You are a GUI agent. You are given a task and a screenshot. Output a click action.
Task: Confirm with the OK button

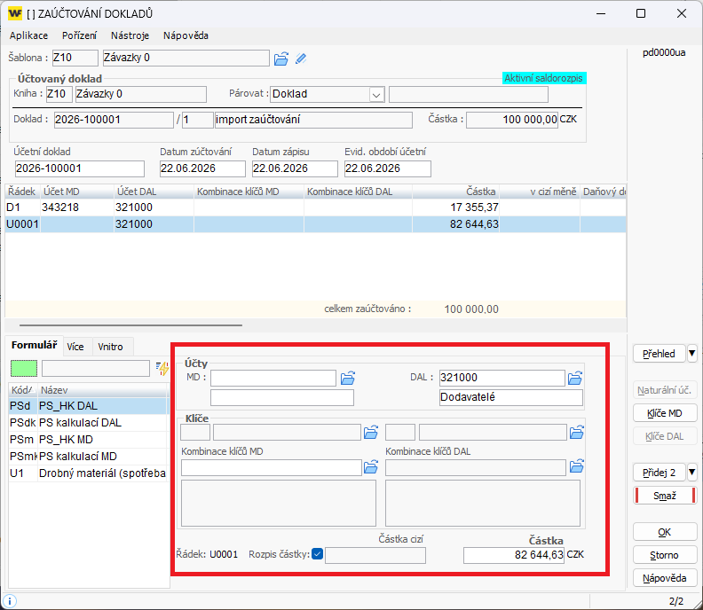[x=665, y=532]
